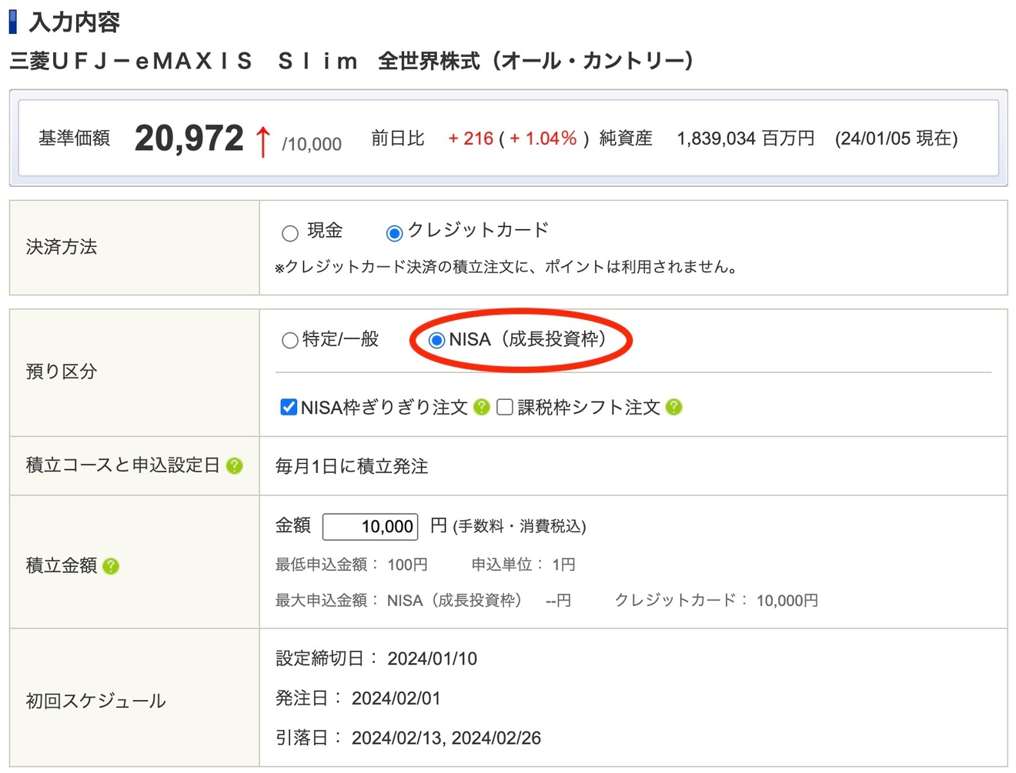Click the 預り区分 row label
1016x773 pixels.
click(x=62, y=372)
